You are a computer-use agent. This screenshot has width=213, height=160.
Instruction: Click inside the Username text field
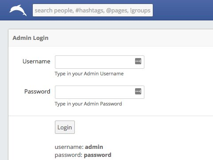pyautogui.click(x=100, y=62)
